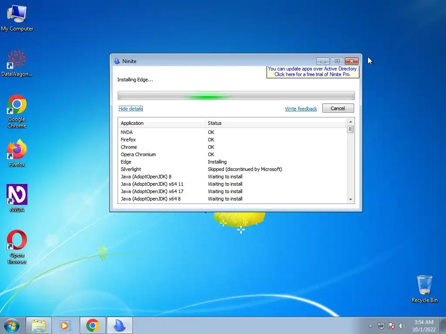Viewport: 446px width, 334px height.
Task: Sort by the Status column header
Action: [275, 123]
